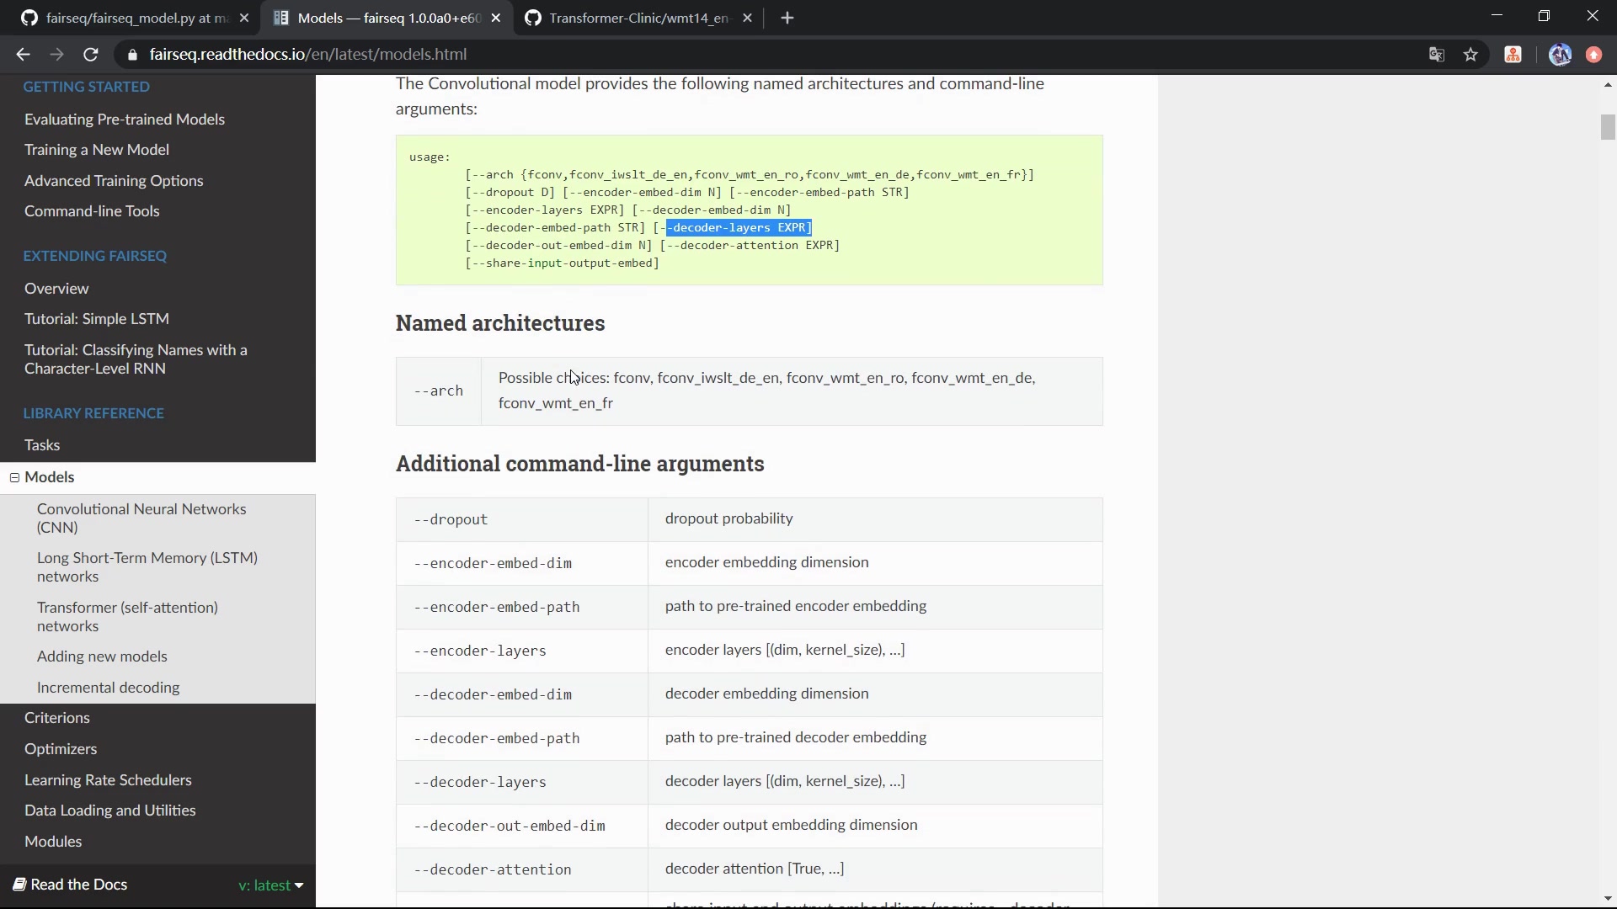Click the orange upload status icon

coord(1593,54)
